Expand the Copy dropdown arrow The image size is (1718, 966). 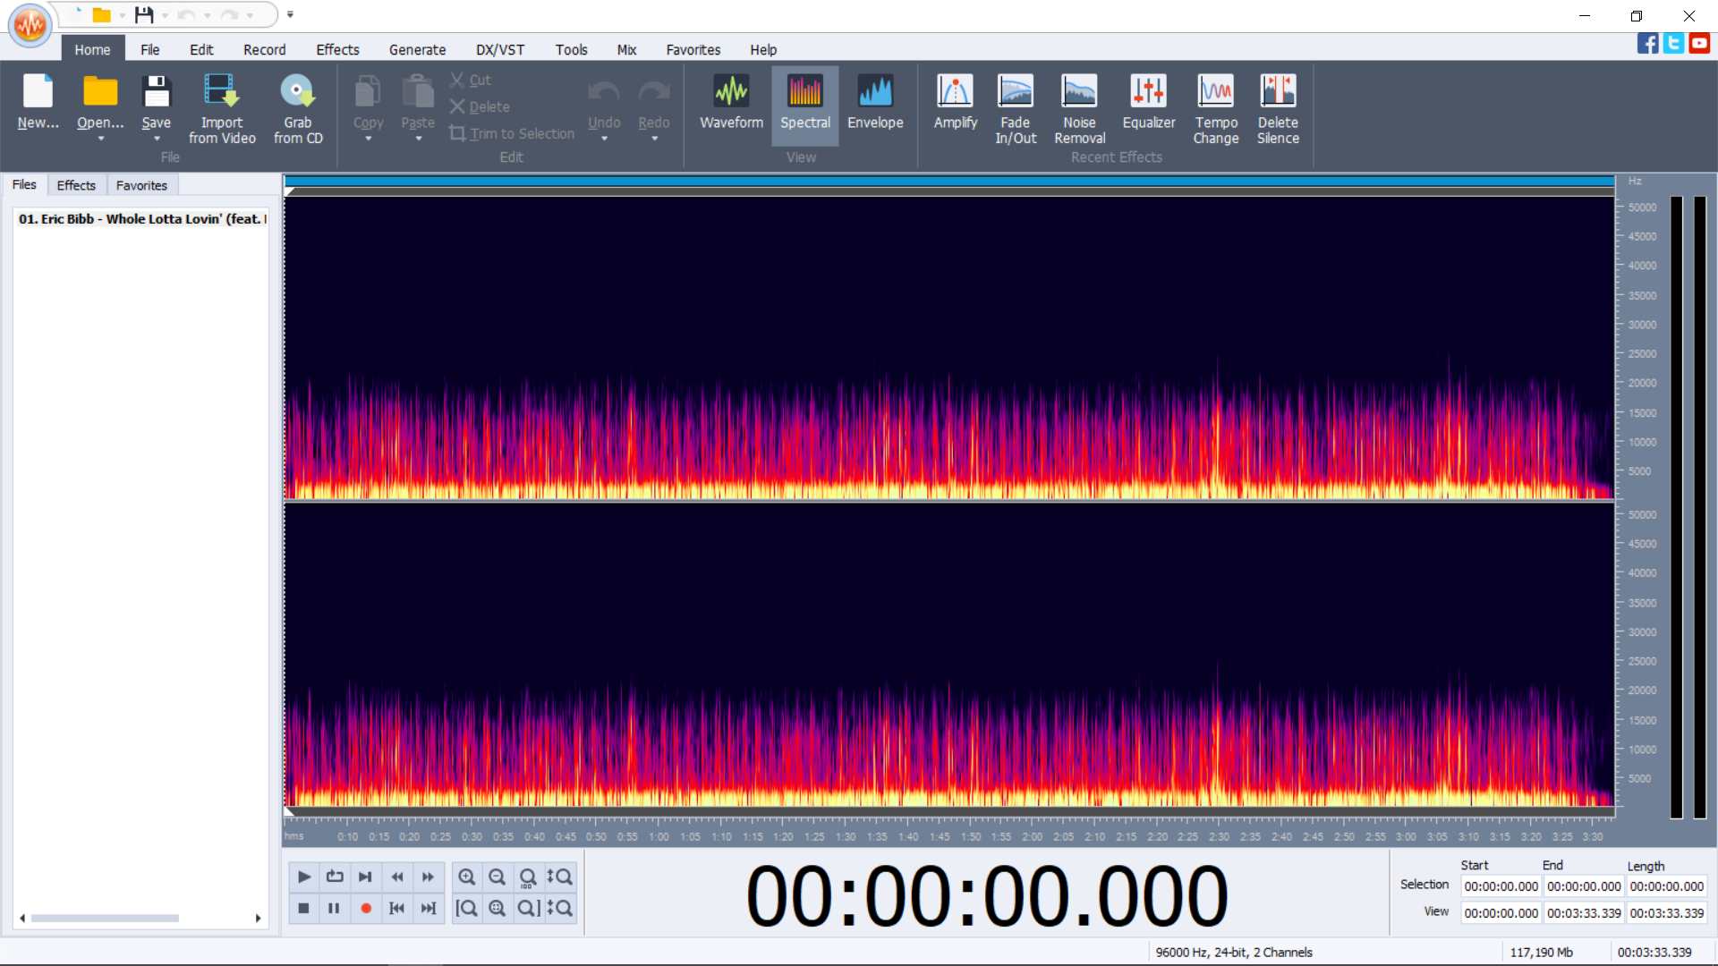[368, 140]
